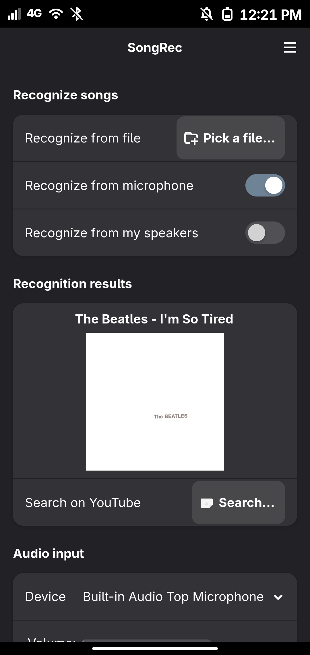Tap the Search on YouTube row label
This screenshot has width=310, height=655.
tap(83, 503)
